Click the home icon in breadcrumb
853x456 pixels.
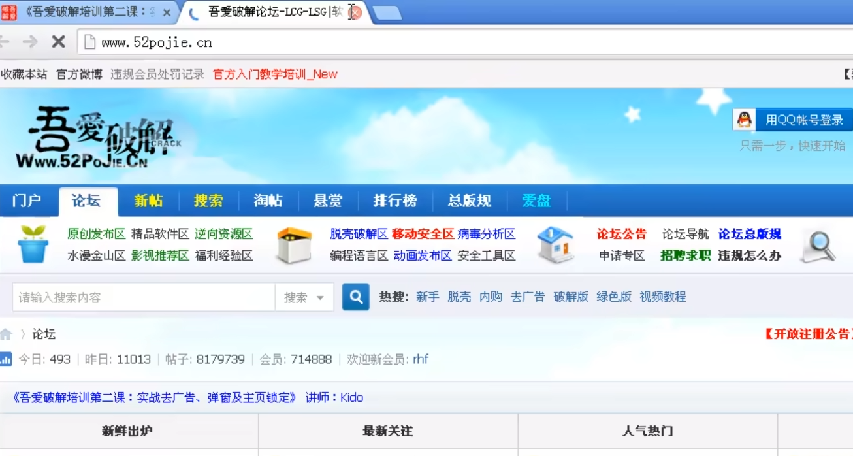coord(6,334)
